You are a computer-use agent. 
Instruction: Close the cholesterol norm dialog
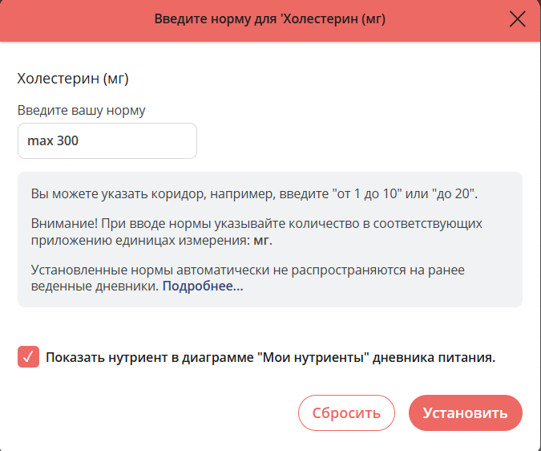pyautogui.click(x=518, y=19)
